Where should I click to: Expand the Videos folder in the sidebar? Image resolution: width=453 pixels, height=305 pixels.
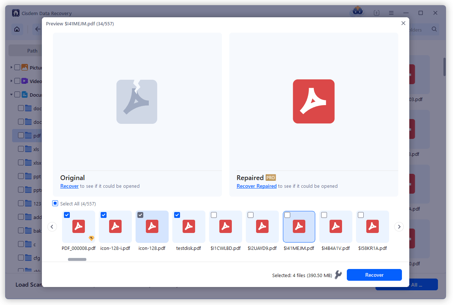11,81
